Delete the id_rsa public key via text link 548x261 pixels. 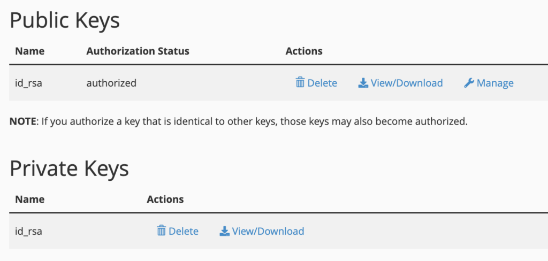(x=322, y=83)
